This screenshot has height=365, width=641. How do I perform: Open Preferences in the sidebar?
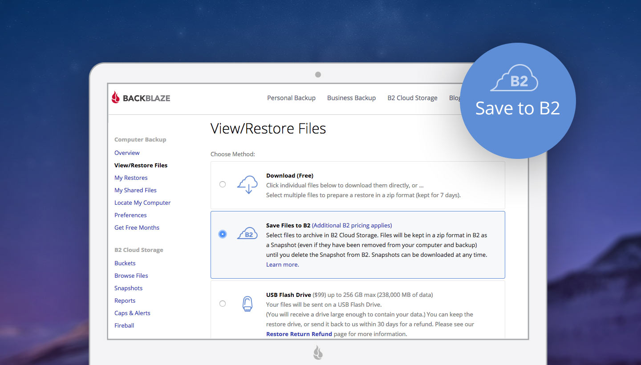point(130,215)
